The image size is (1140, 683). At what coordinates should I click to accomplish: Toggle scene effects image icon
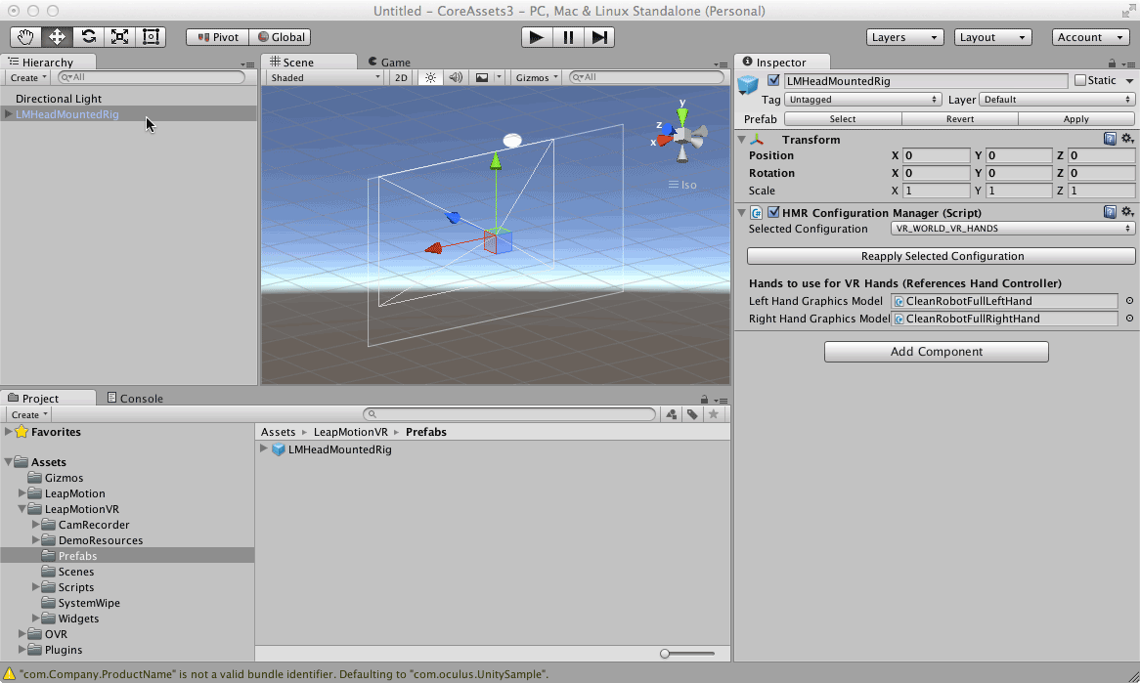pyautogui.click(x=482, y=78)
